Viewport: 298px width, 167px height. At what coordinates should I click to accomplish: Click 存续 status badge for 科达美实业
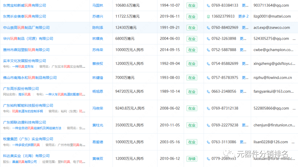coord(192,159)
